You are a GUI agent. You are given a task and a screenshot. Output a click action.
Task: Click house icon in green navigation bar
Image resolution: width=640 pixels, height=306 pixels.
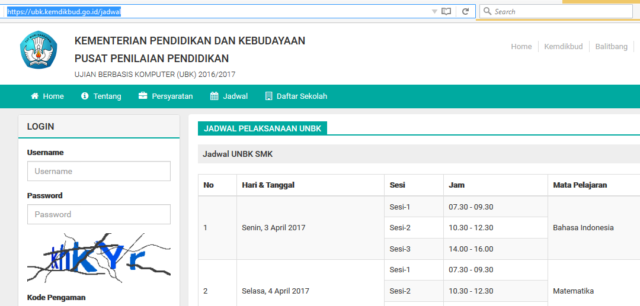click(35, 96)
